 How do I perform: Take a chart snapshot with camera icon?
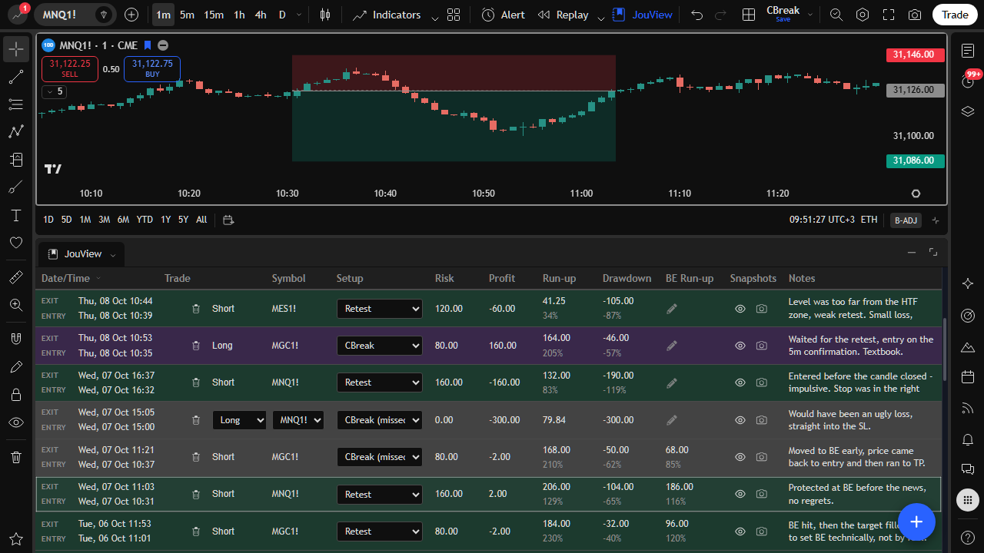pos(915,15)
